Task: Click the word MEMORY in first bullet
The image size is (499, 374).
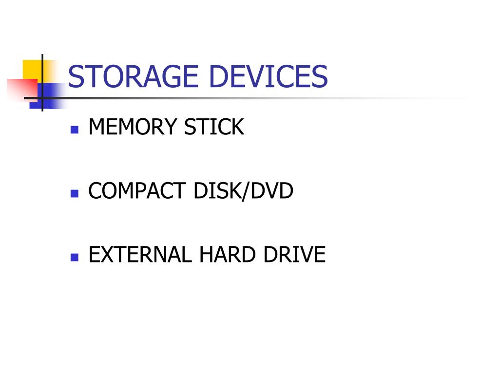Action: pos(133,127)
